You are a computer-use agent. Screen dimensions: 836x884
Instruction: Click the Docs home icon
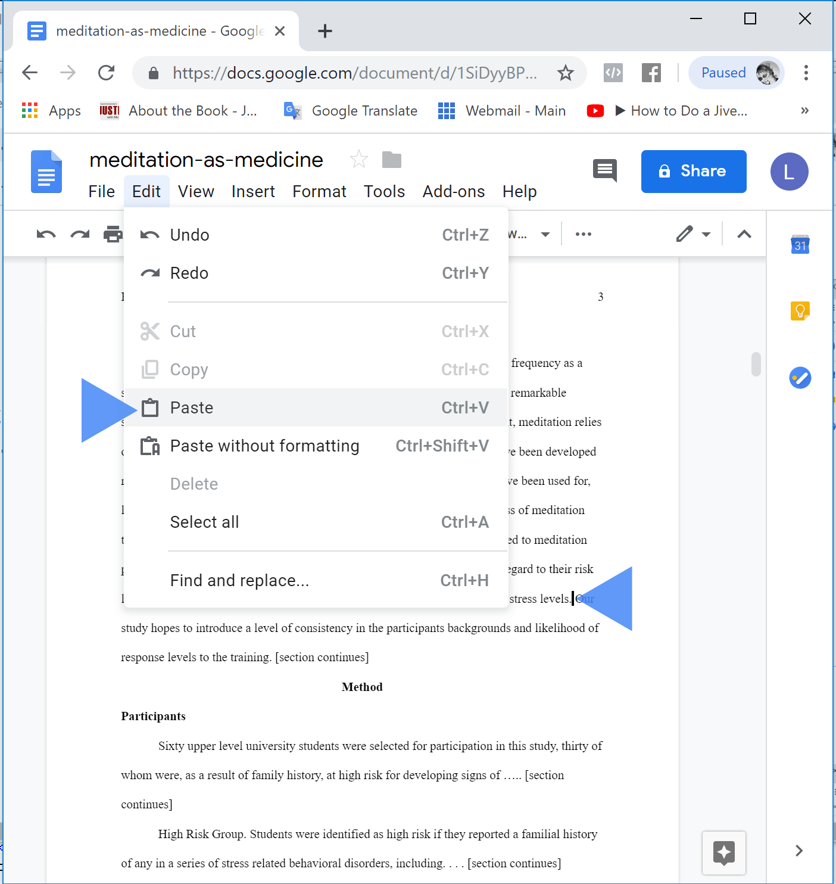click(x=46, y=172)
